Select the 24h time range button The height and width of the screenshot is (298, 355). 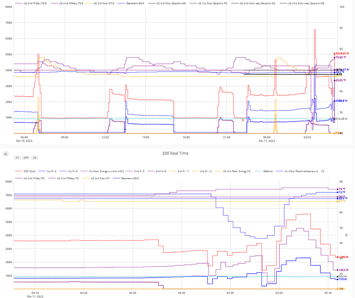click(26, 158)
